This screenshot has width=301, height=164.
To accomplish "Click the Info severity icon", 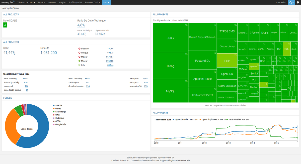I will pos(79,65).
